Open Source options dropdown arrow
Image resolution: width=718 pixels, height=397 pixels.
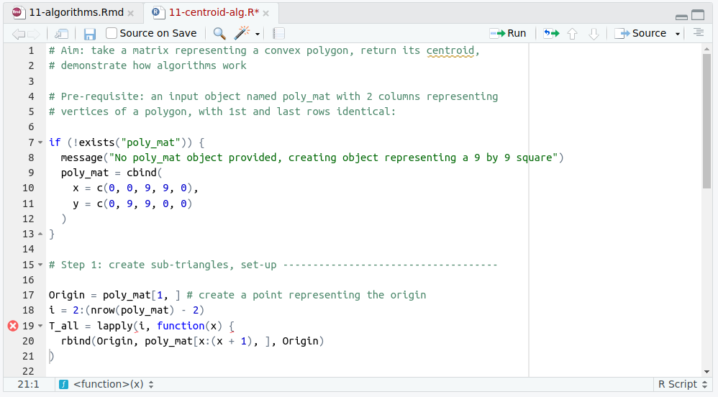click(677, 34)
